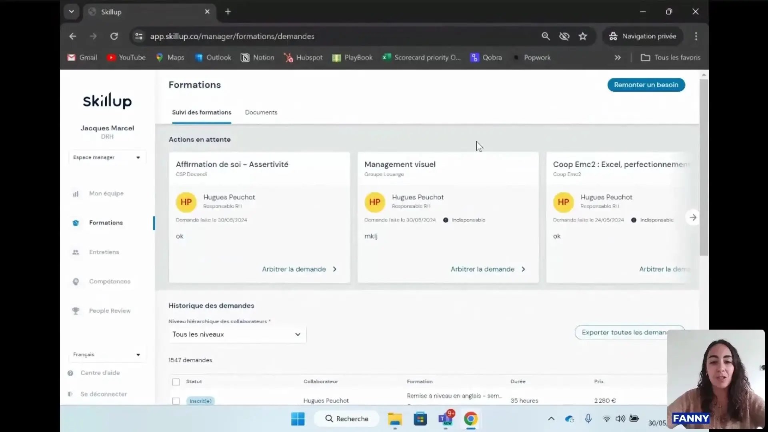Image resolution: width=768 pixels, height=432 pixels.
Task: Open Entretiens in the sidebar
Action: point(104,252)
